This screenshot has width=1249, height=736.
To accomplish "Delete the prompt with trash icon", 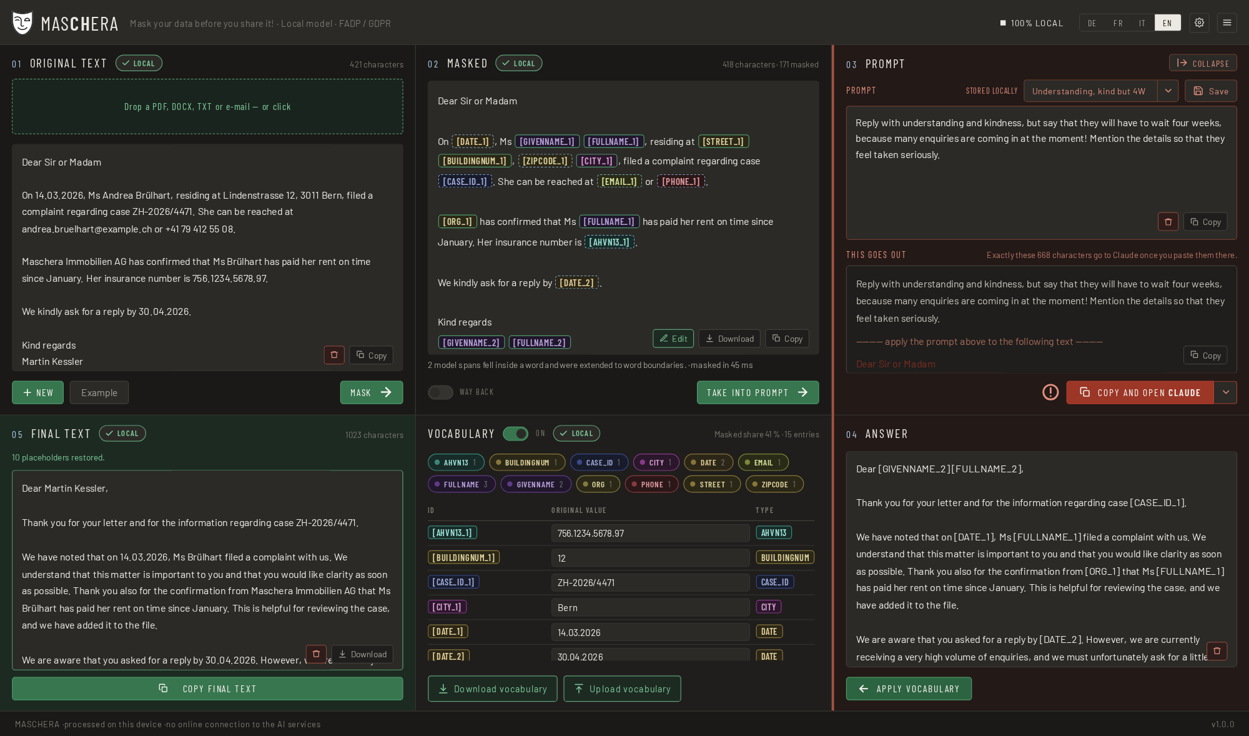I will (x=1168, y=222).
